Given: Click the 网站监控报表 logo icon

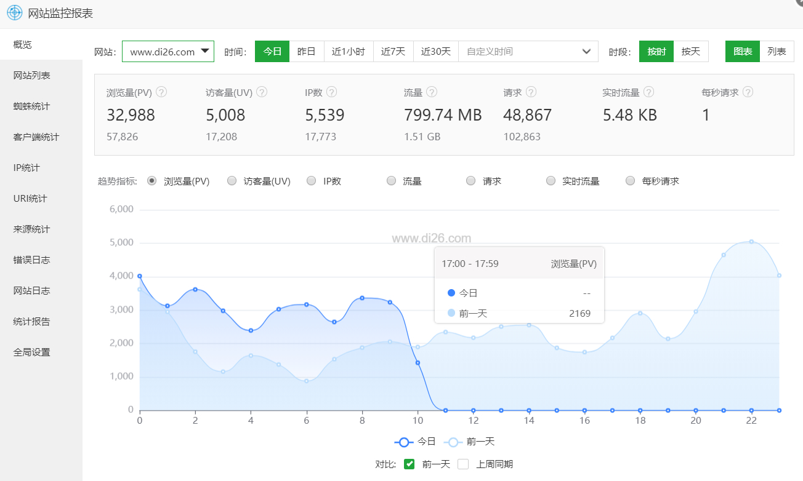Looking at the screenshot, I should (x=14, y=12).
